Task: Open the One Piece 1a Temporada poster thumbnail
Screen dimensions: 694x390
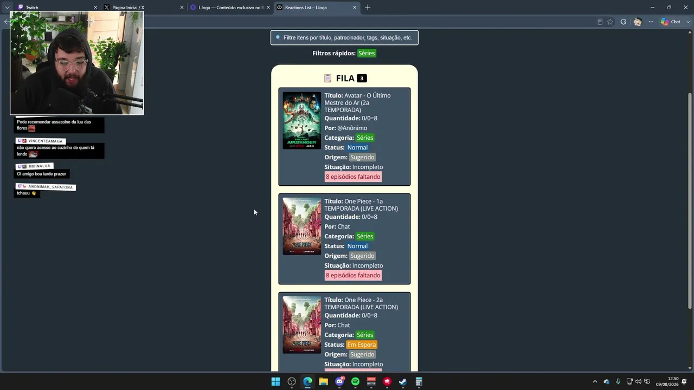Action: tap(301, 226)
